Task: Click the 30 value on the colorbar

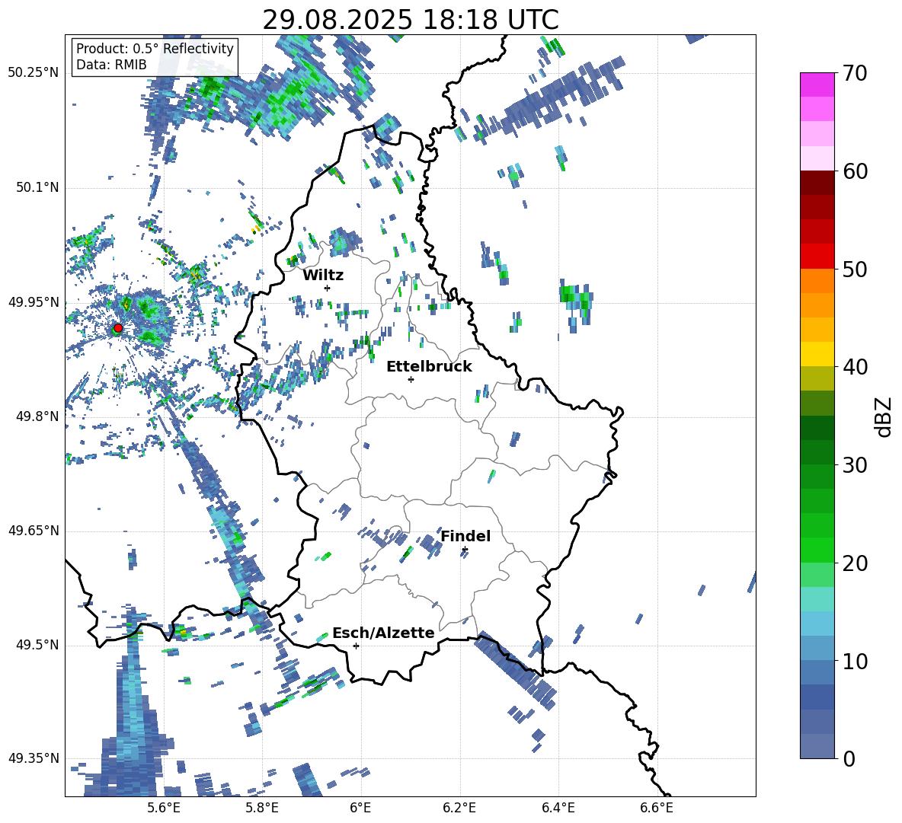Action: click(x=855, y=465)
